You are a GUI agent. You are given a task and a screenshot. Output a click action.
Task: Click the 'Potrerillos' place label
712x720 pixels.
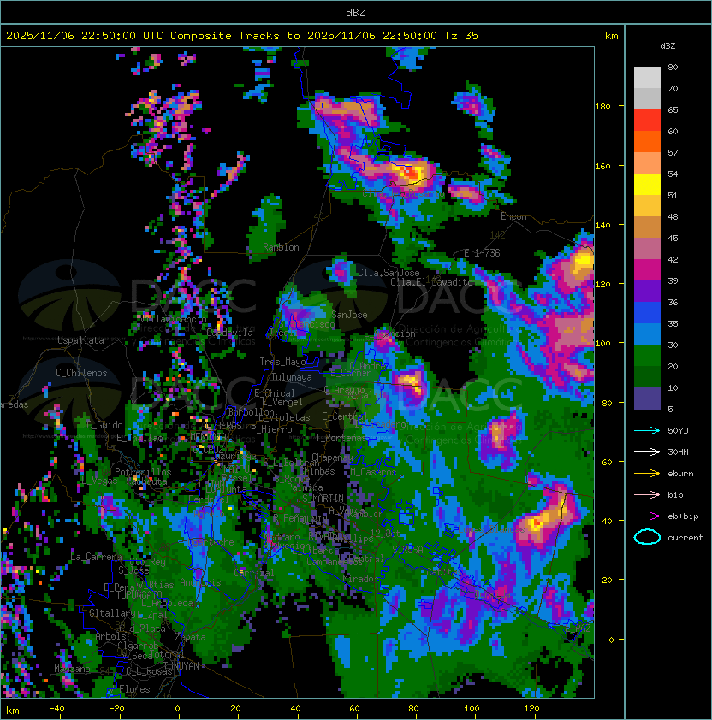pos(143,472)
